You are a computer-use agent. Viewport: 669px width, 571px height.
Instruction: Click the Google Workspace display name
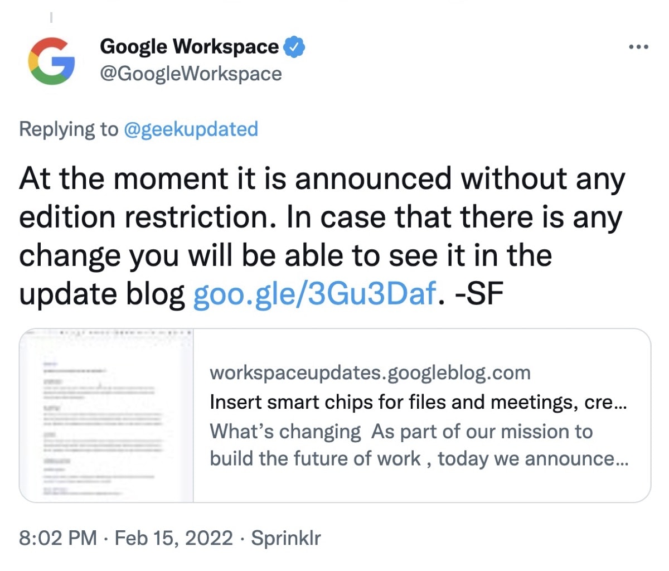coord(190,47)
